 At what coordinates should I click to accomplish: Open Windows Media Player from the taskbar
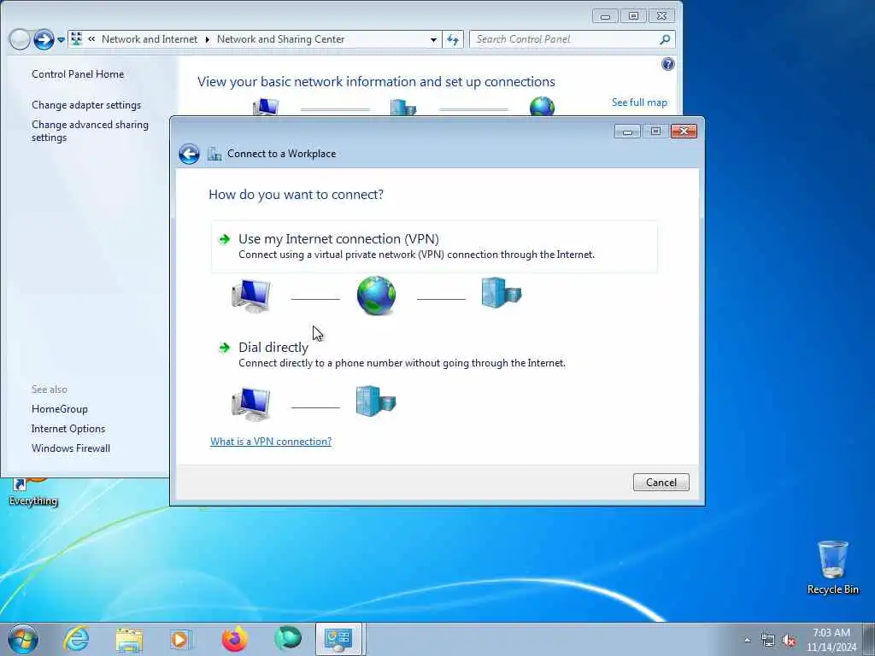181,639
